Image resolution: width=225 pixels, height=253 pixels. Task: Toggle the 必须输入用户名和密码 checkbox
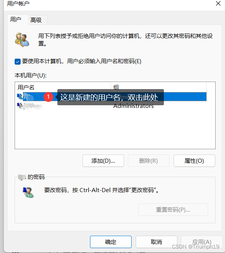18,62
